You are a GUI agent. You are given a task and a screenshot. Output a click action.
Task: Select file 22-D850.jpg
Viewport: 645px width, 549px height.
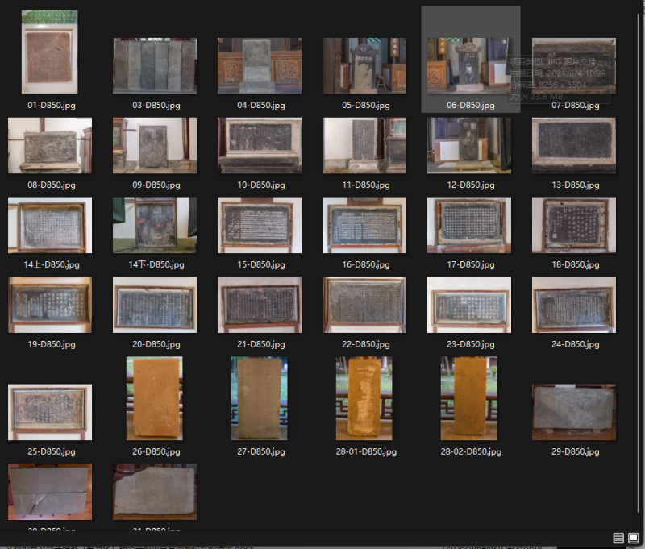click(x=364, y=305)
